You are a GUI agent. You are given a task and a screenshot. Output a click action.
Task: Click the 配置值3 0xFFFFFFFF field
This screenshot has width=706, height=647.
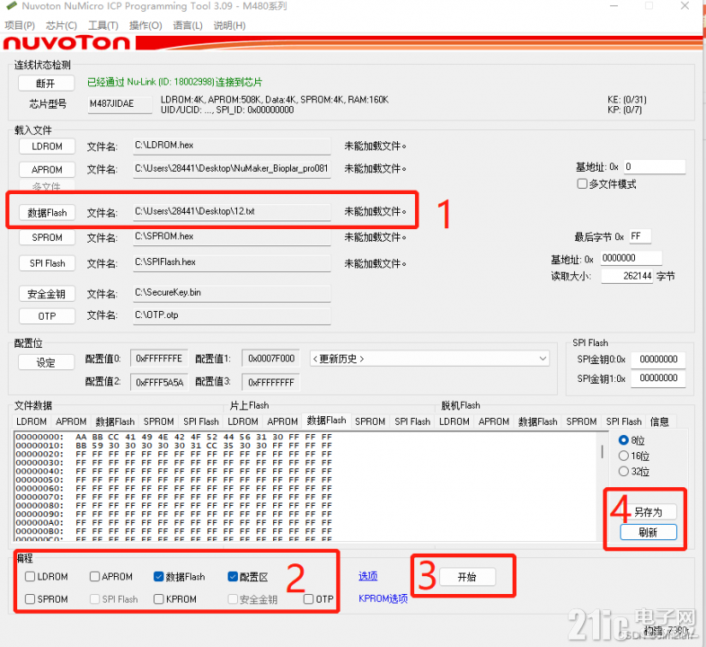click(271, 382)
